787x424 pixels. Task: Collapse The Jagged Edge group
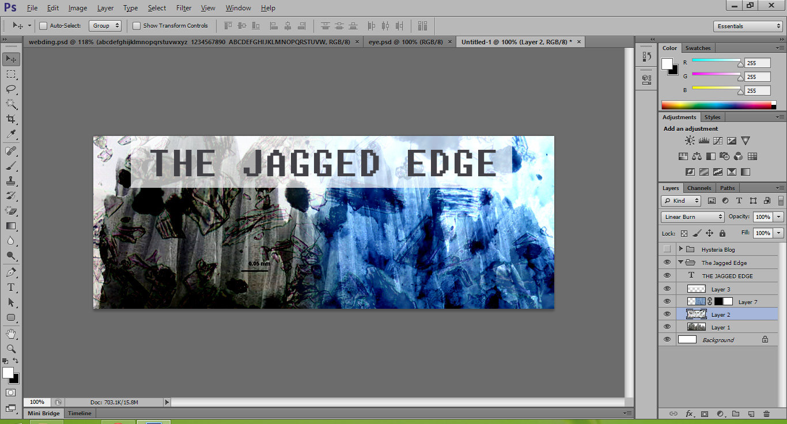[x=681, y=263]
